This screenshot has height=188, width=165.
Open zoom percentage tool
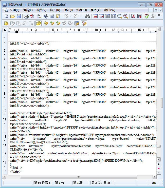pos(126,16)
